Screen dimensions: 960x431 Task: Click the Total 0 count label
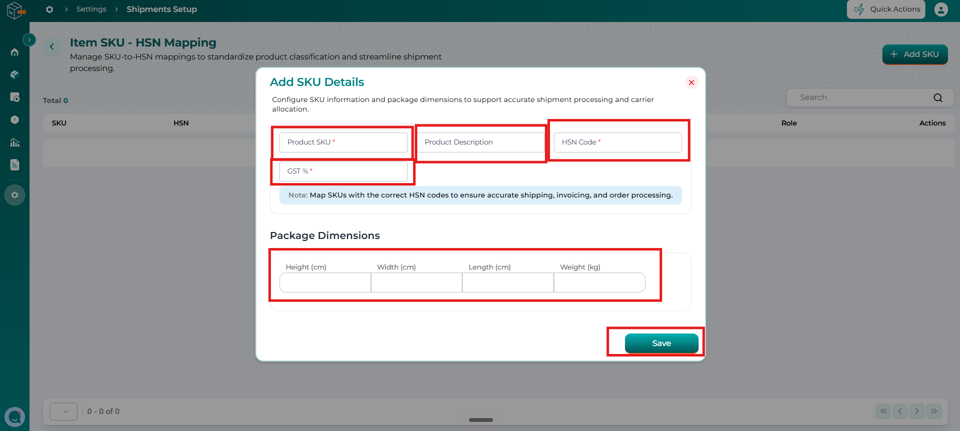(55, 100)
